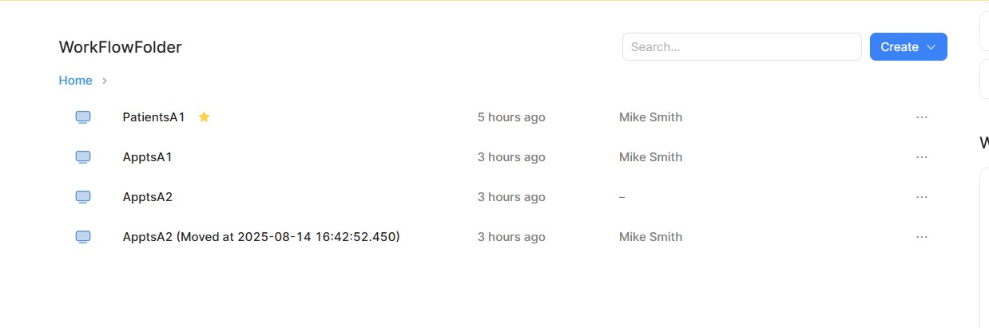Image resolution: width=989 pixels, height=328 pixels.
Task: Click the 5 hours ago timestamp
Action: click(511, 117)
